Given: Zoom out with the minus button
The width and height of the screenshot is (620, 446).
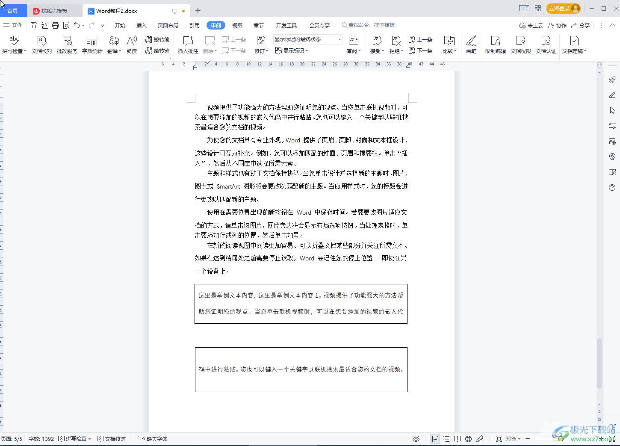Looking at the screenshot, I should coord(528,439).
